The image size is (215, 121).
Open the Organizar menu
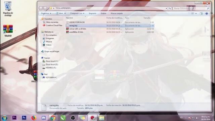[46, 13]
